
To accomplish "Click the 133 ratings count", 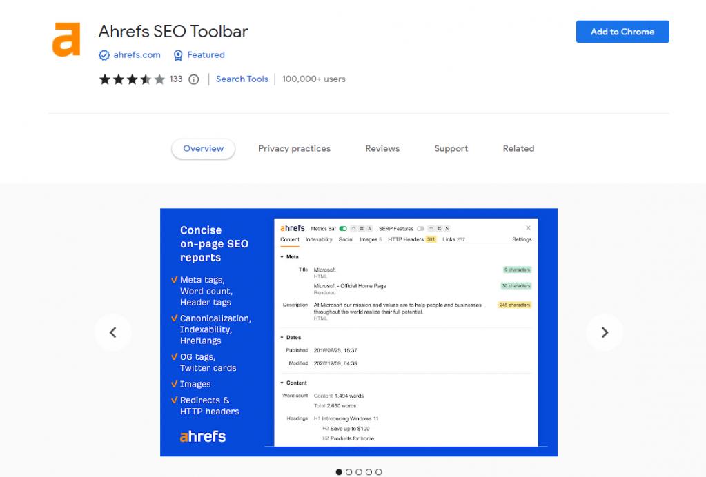I will coord(176,79).
